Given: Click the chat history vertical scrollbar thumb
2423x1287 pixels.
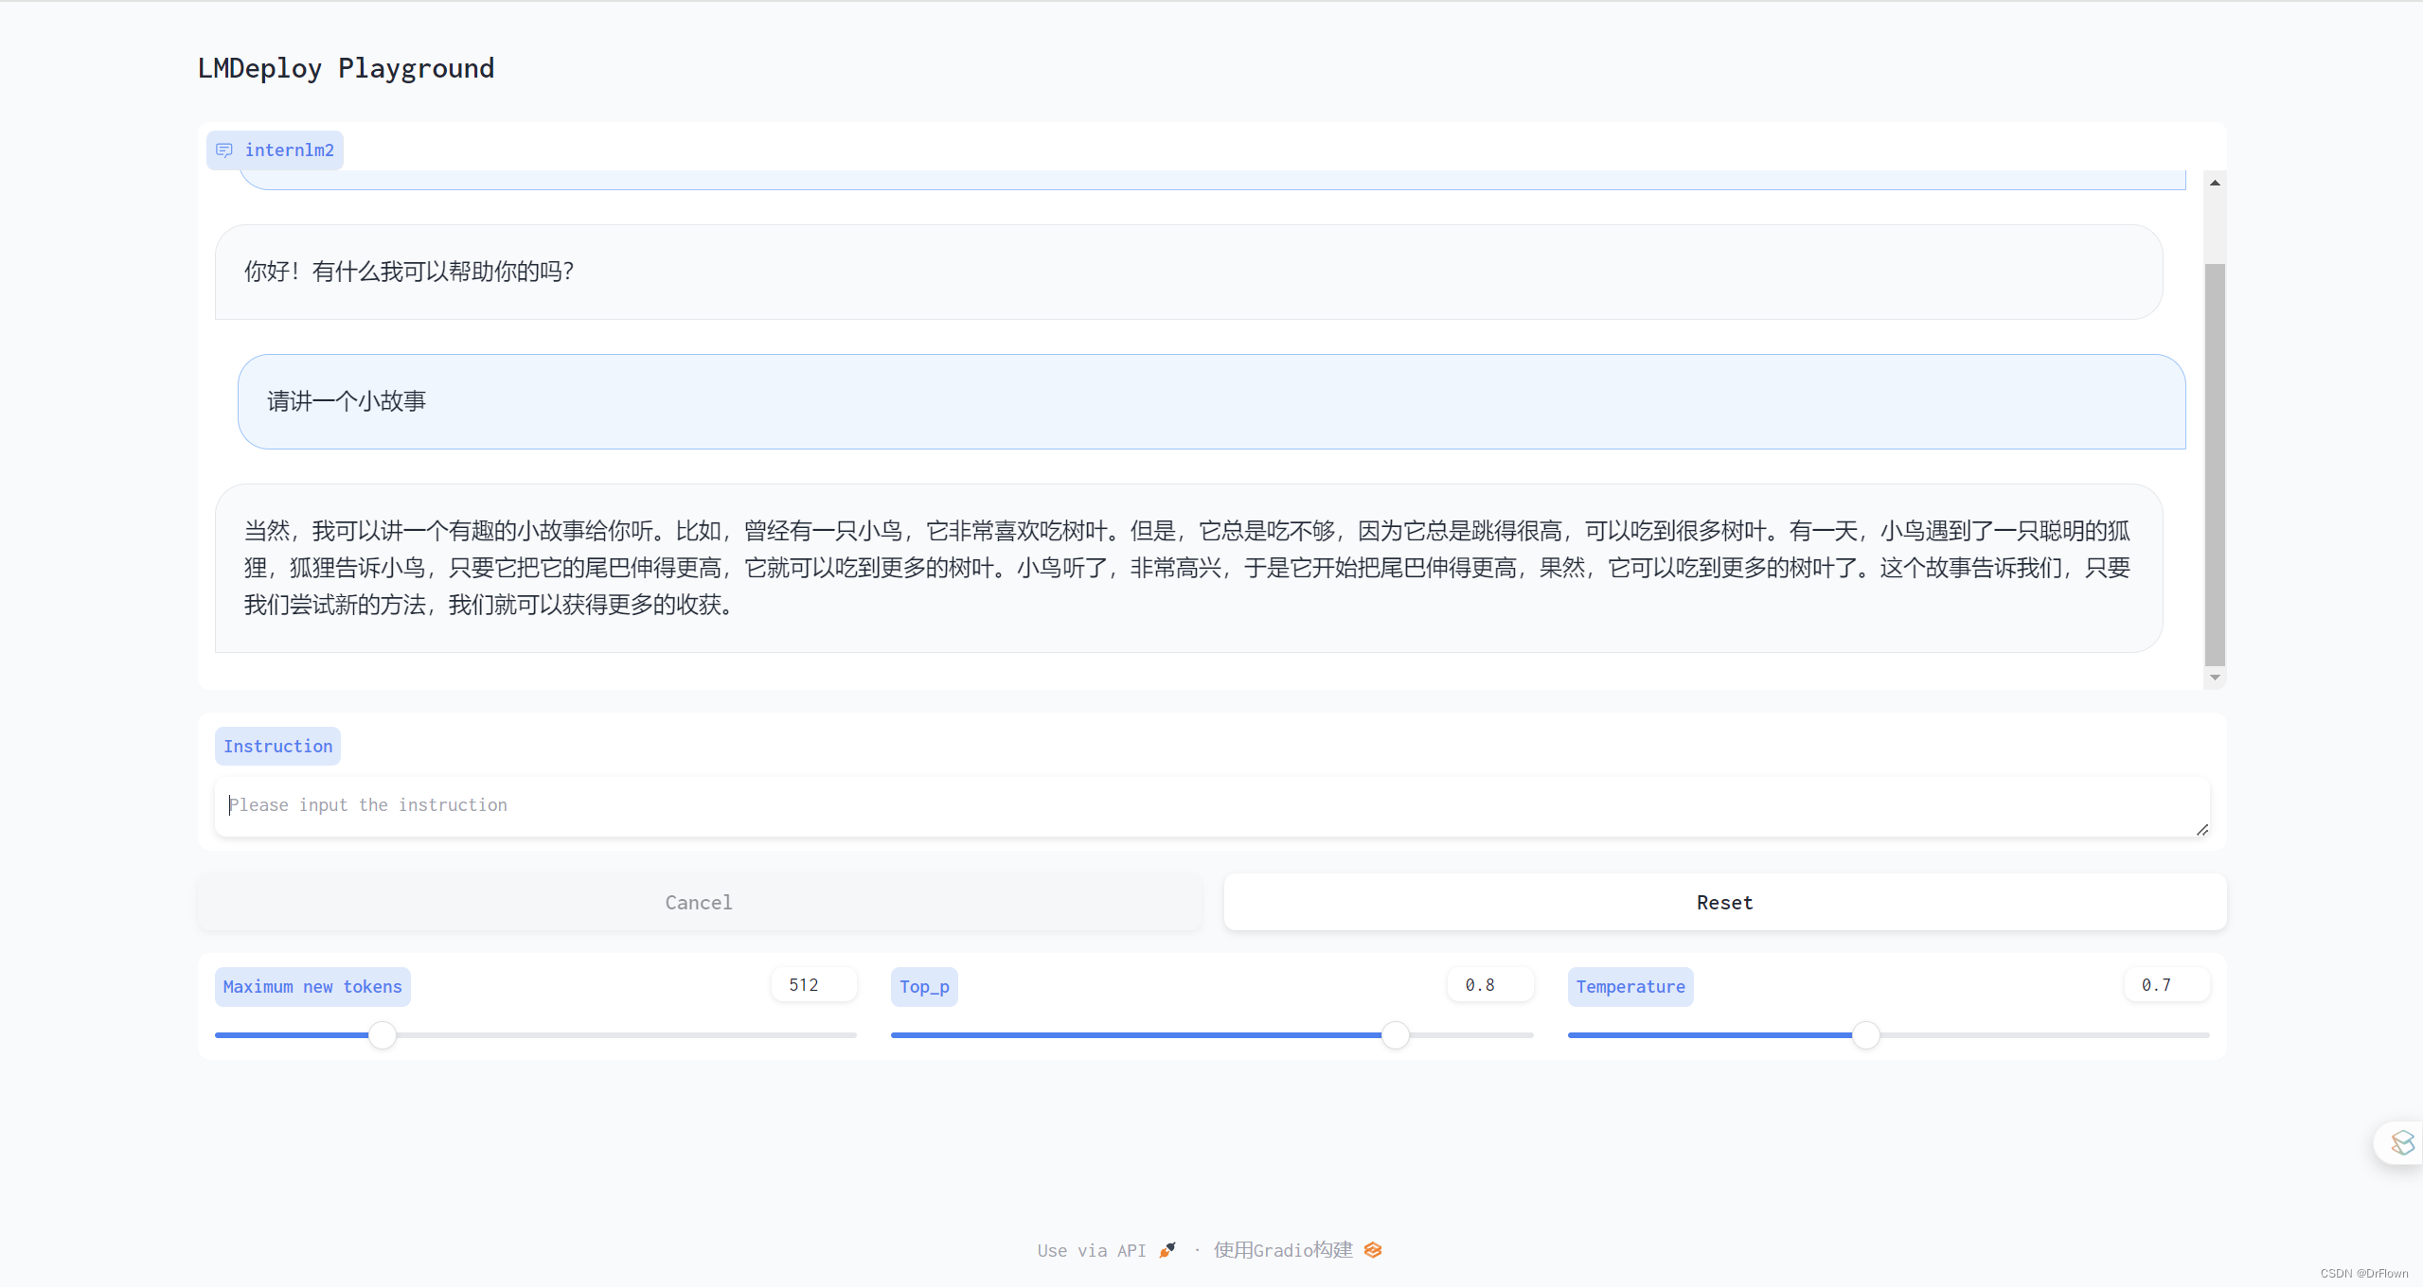Looking at the screenshot, I should [2215, 465].
